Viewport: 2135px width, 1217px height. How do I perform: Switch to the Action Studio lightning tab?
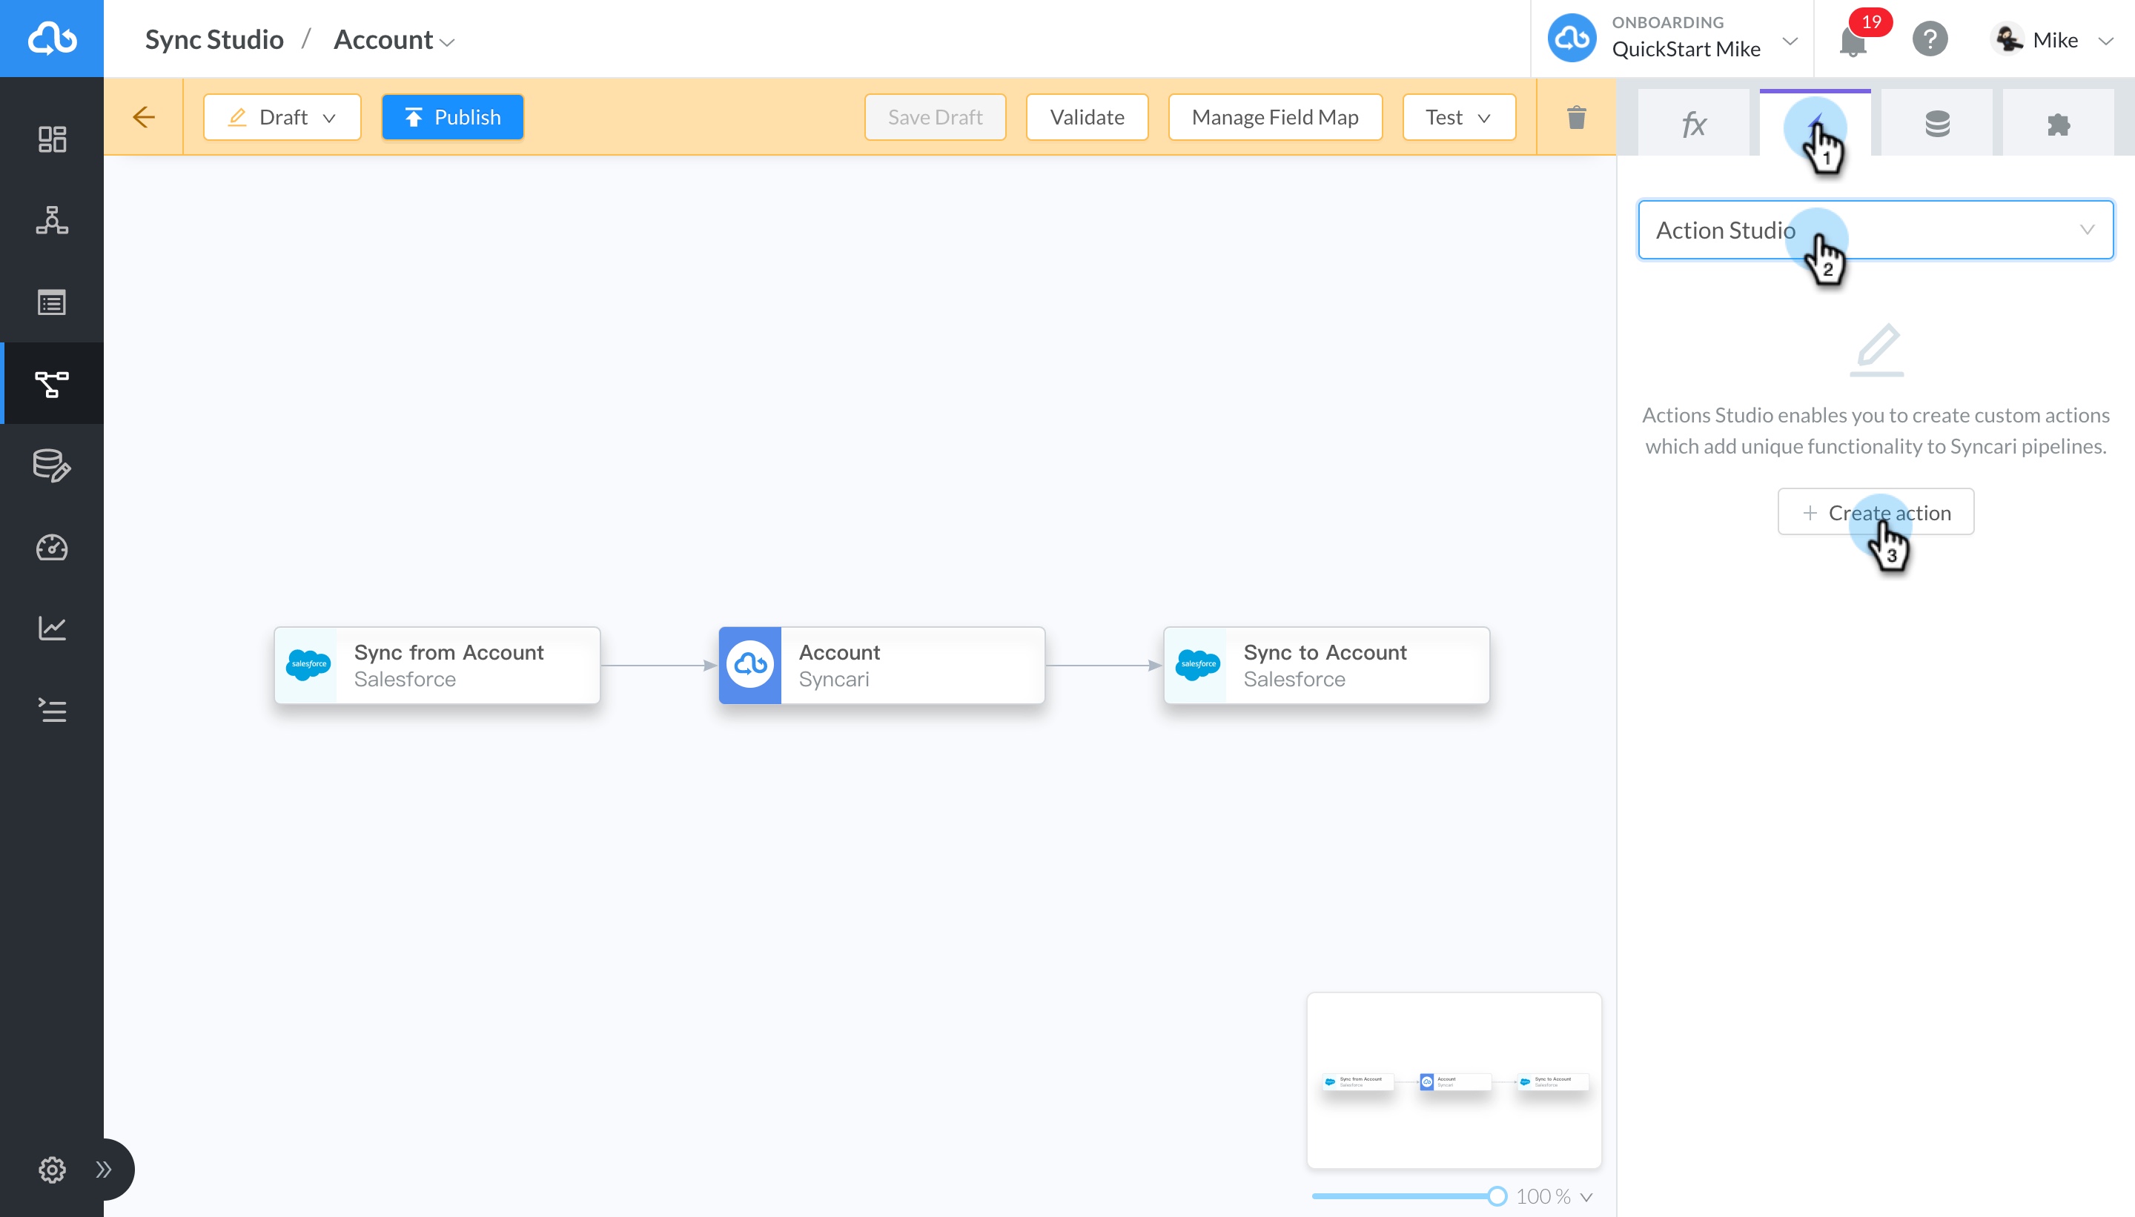click(x=1815, y=124)
